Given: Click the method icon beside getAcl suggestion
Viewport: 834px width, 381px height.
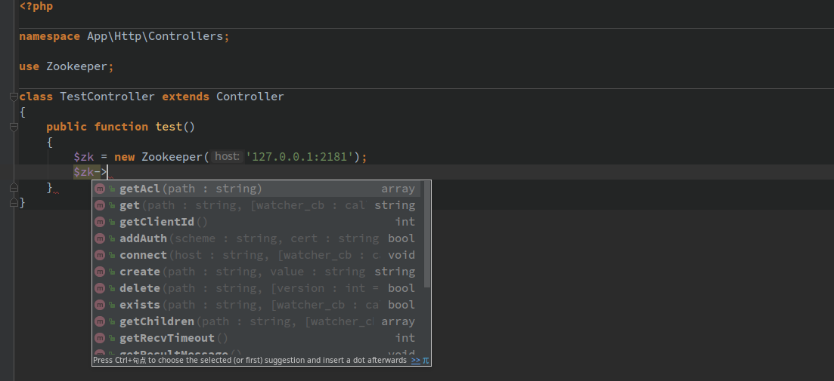Looking at the screenshot, I should pos(100,189).
